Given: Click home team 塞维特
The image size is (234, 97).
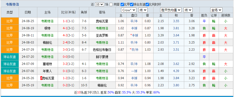Looking at the screenshot, I should pyautogui.click(x=48, y=64).
